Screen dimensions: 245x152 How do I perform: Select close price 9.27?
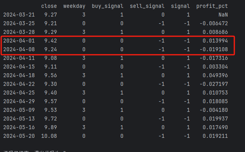pos(51,15)
